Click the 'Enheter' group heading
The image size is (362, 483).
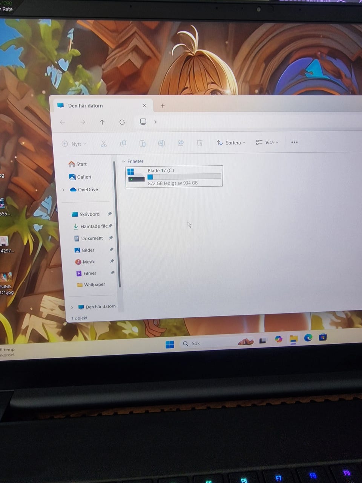click(x=135, y=161)
